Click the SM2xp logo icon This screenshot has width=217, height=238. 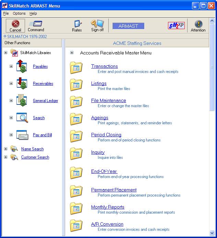[x=176, y=25]
